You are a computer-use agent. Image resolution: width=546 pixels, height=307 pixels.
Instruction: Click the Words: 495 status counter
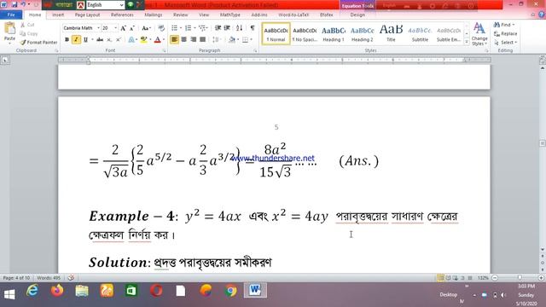[49, 278]
